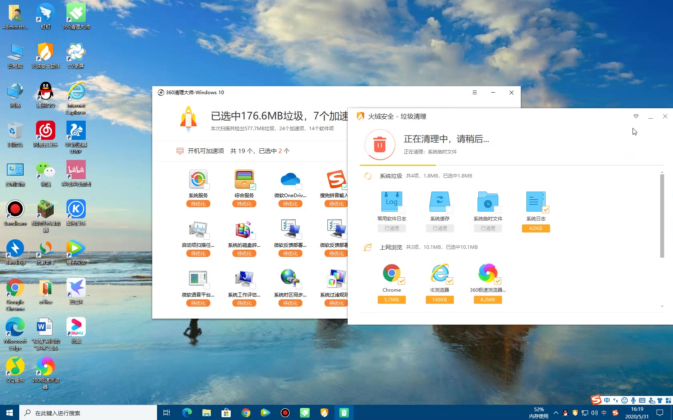Click 待优化 button under 系统服务
Screen dimensions: 673x420
pyautogui.click(x=198, y=204)
